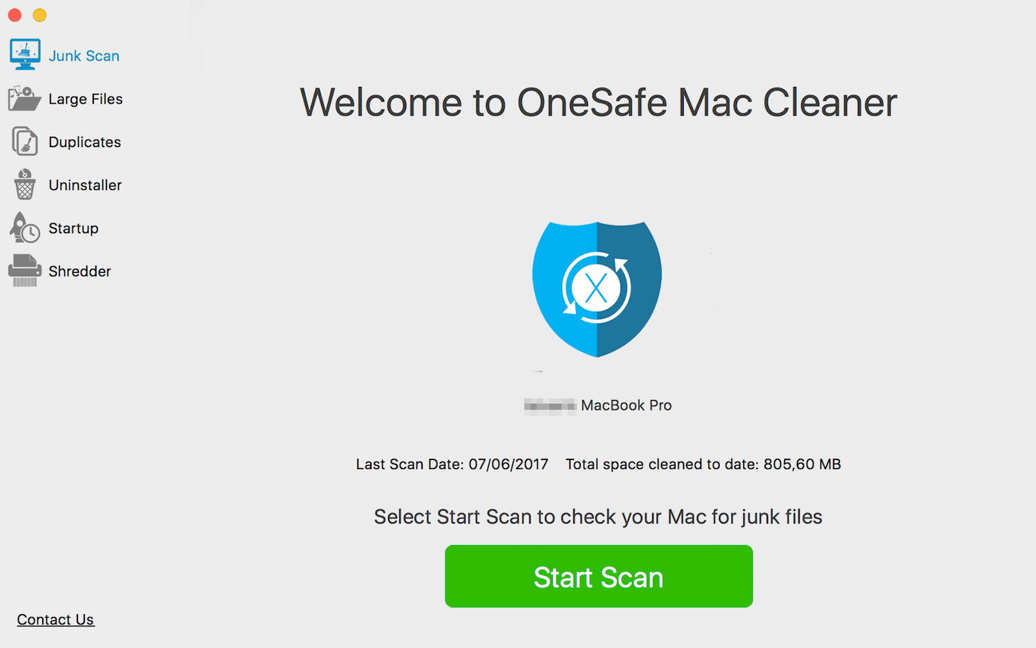Open the Shredder section from sidebar
This screenshot has height=648, width=1036.
point(79,271)
